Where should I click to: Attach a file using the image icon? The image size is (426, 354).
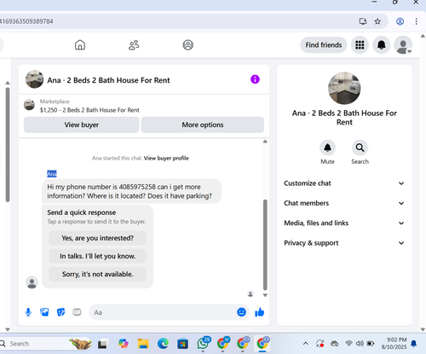44,312
